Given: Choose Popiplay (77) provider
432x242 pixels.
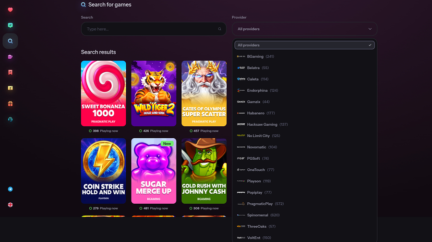Looking at the screenshot, I should [304, 192].
